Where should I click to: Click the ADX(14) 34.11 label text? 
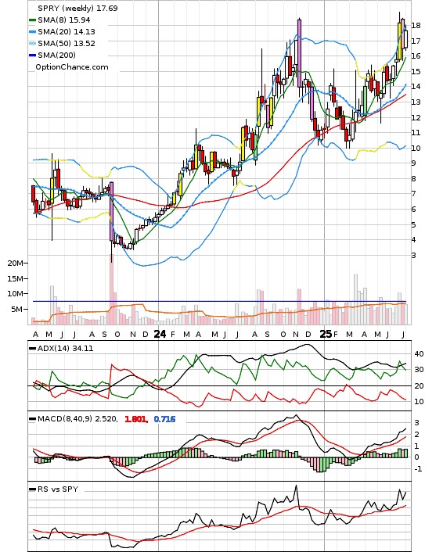(65, 348)
